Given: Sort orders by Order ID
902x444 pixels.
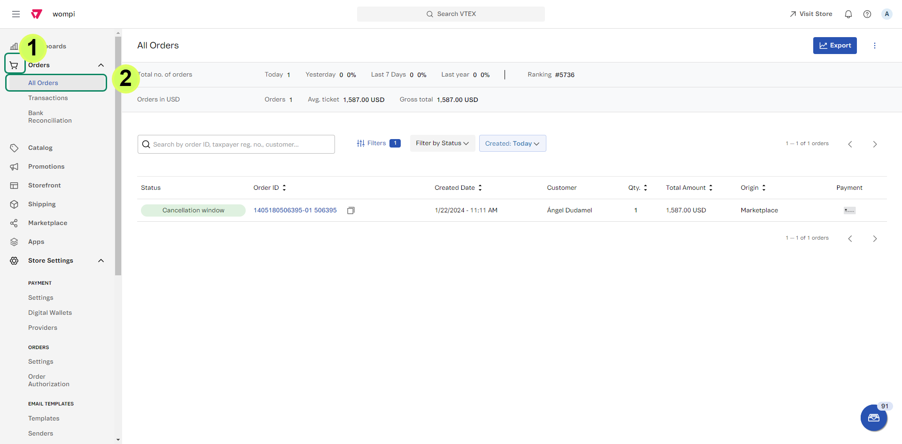Looking at the screenshot, I should click(284, 187).
